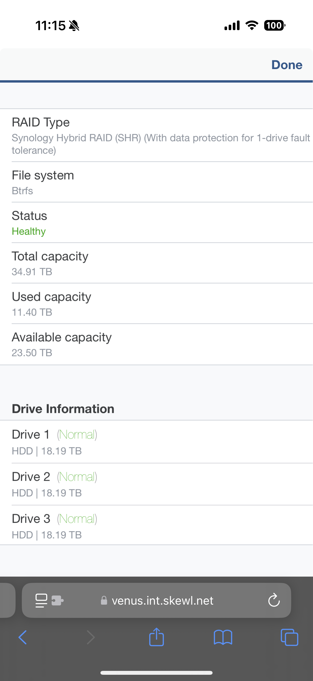Select the Drive 1 row
This screenshot has height=681, width=313.
tap(156, 442)
